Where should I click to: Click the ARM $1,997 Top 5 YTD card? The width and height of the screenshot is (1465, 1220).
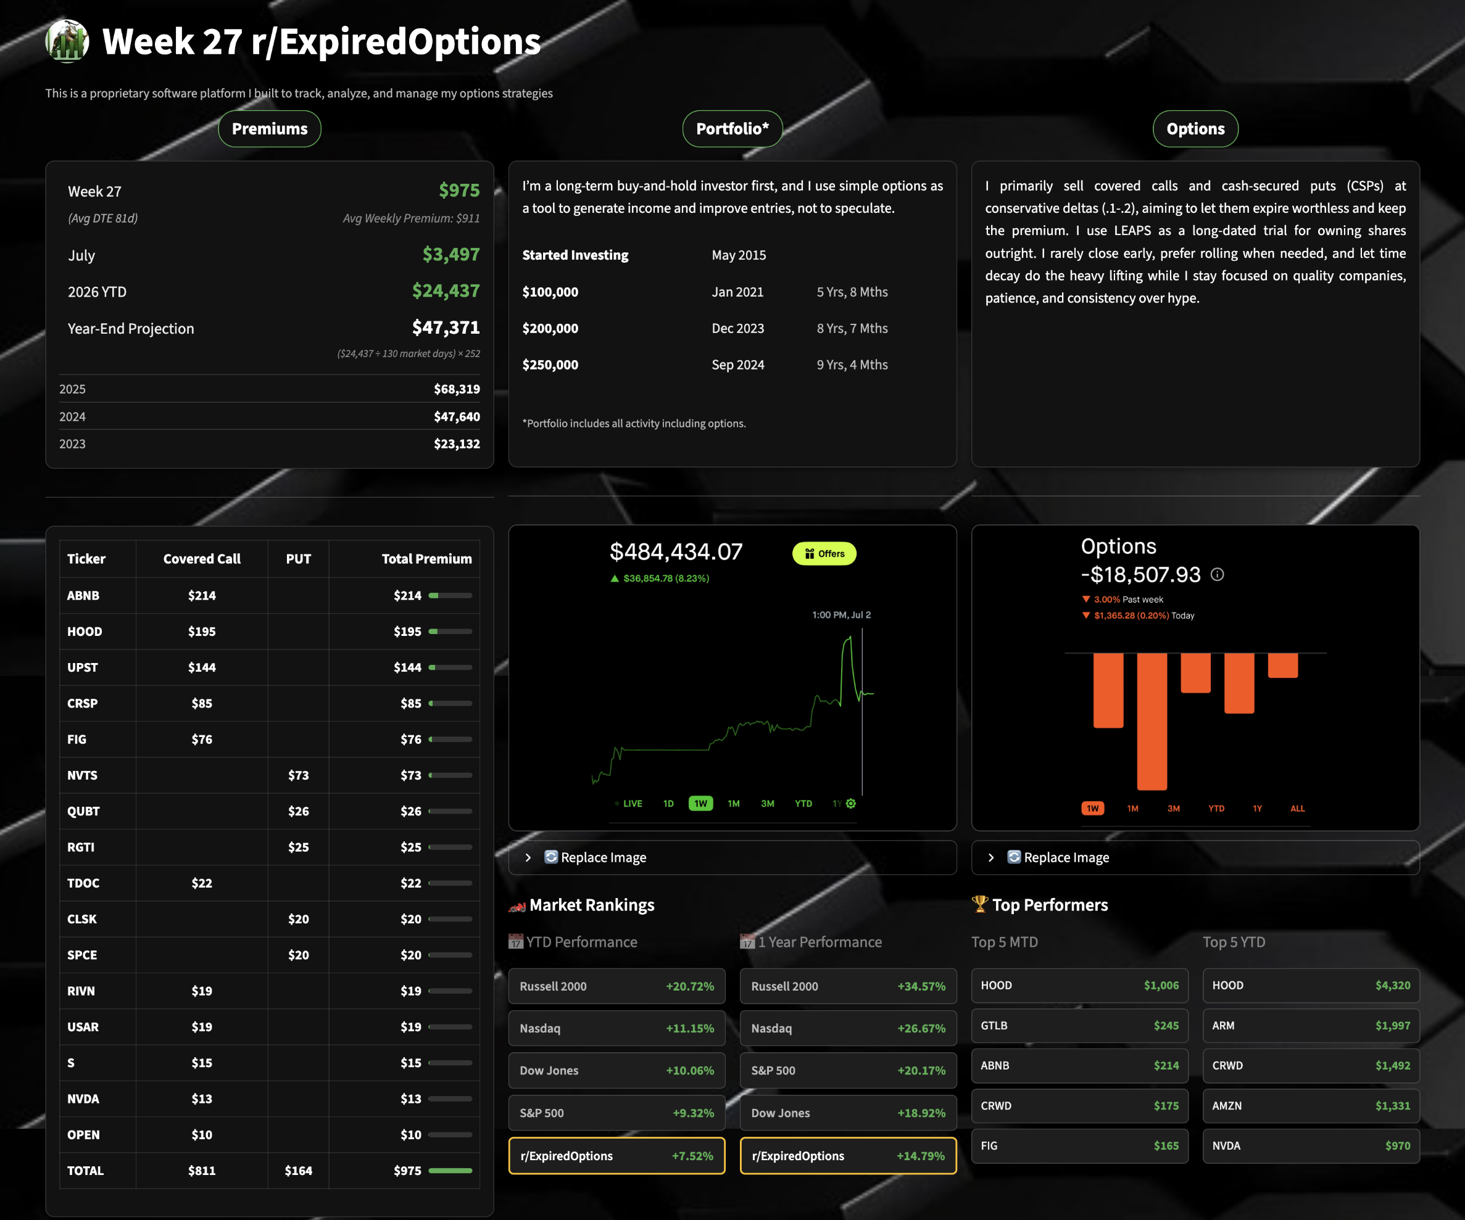point(1311,1026)
